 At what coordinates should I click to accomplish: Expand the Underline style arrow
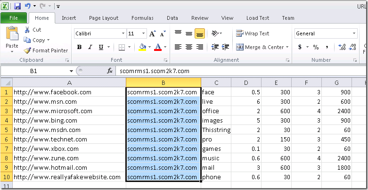108,47
